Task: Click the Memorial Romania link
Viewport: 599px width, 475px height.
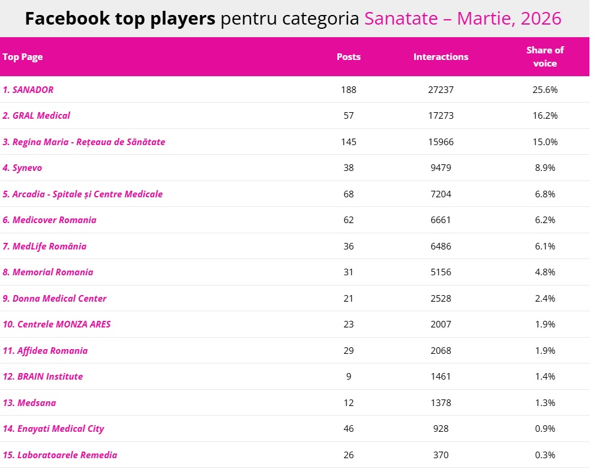Action: (x=52, y=272)
